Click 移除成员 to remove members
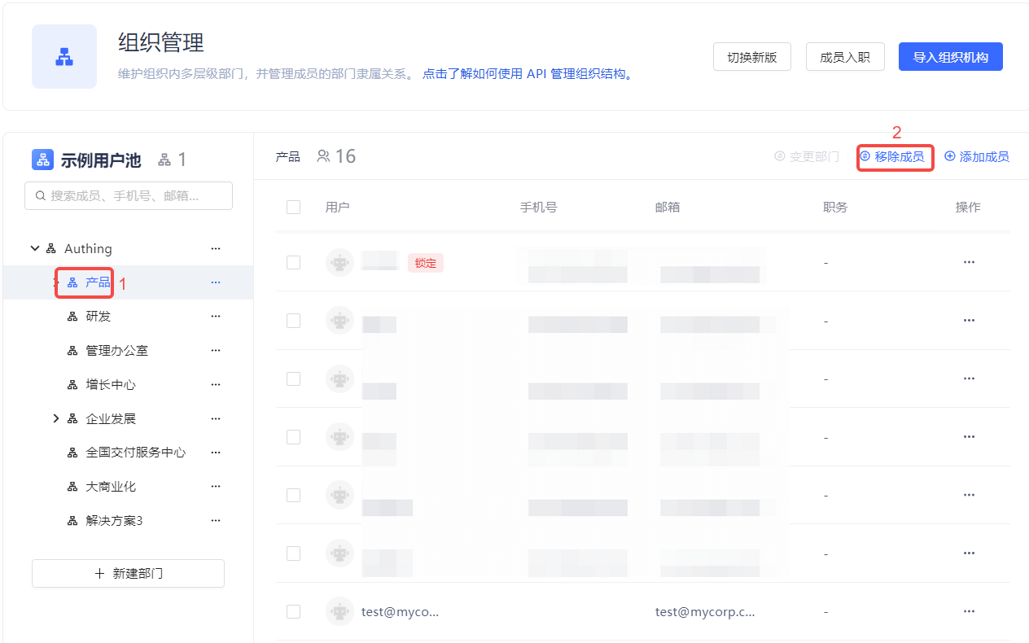 894,156
